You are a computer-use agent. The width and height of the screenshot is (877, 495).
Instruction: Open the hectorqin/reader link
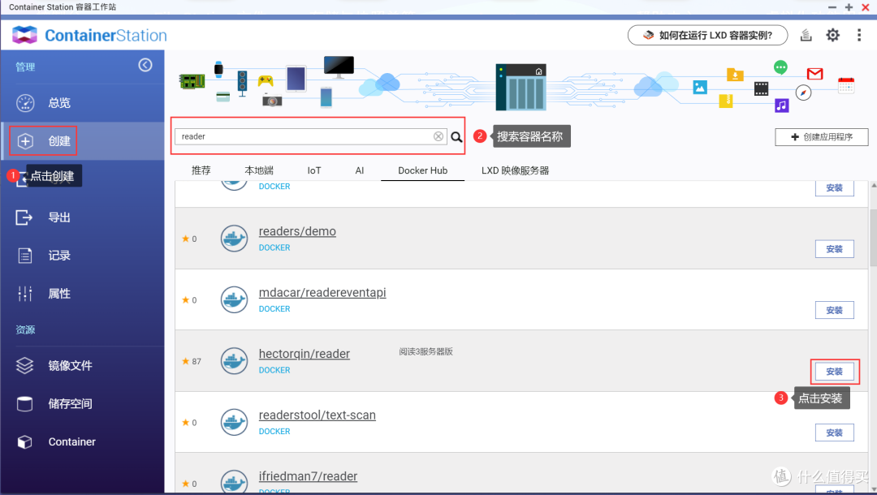[x=305, y=354]
